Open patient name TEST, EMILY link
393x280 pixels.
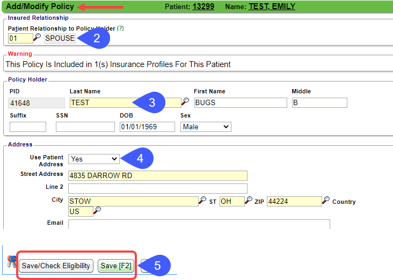click(x=272, y=6)
